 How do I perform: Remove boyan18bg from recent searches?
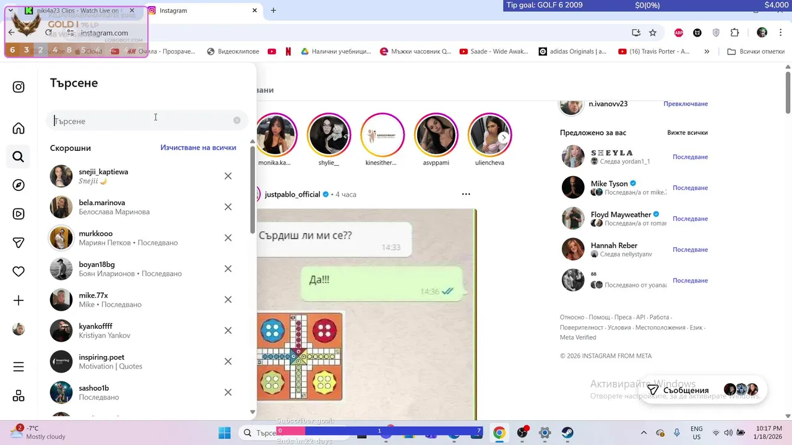point(228,269)
